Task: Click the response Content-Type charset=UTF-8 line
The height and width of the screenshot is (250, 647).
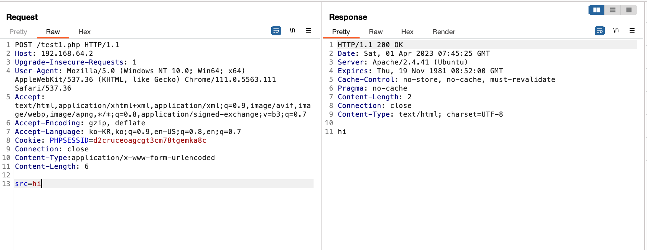Action: tap(420, 114)
